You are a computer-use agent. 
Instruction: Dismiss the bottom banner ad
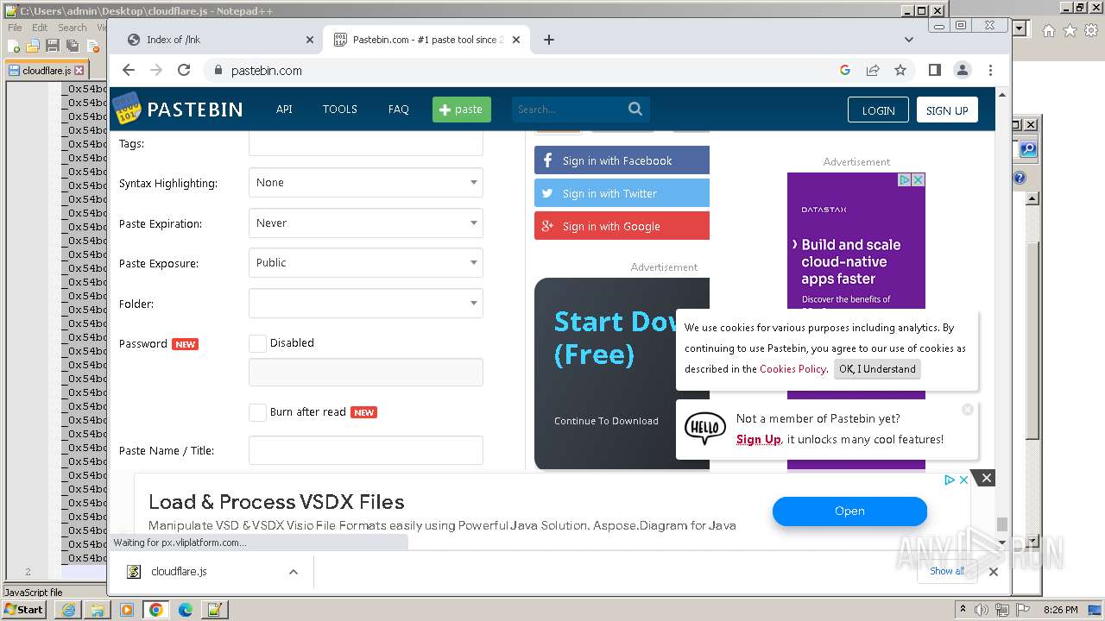click(x=987, y=478)
